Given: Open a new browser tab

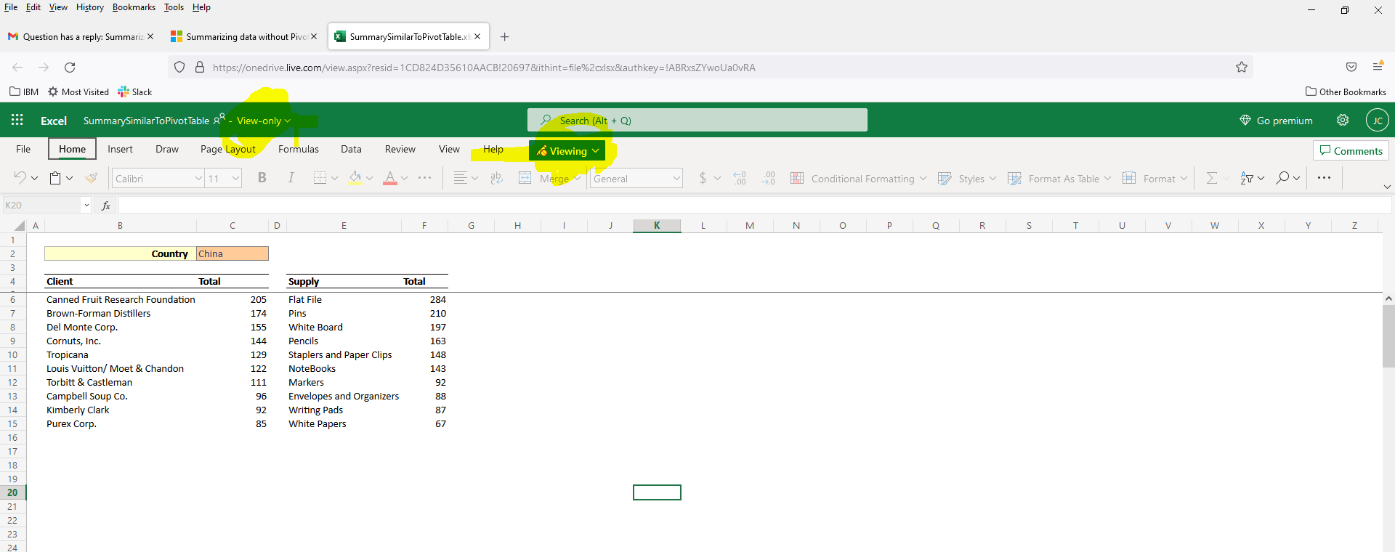Looking at the screenshot, I should coord(505,36).
